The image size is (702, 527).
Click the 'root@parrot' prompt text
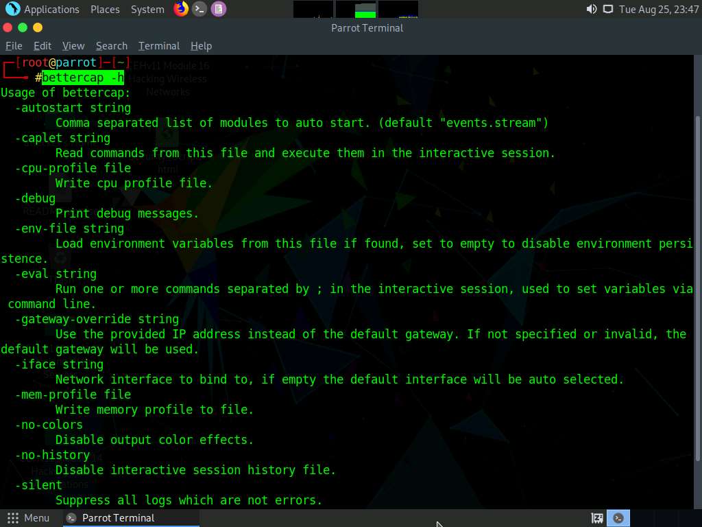click(x=59, y=62)
